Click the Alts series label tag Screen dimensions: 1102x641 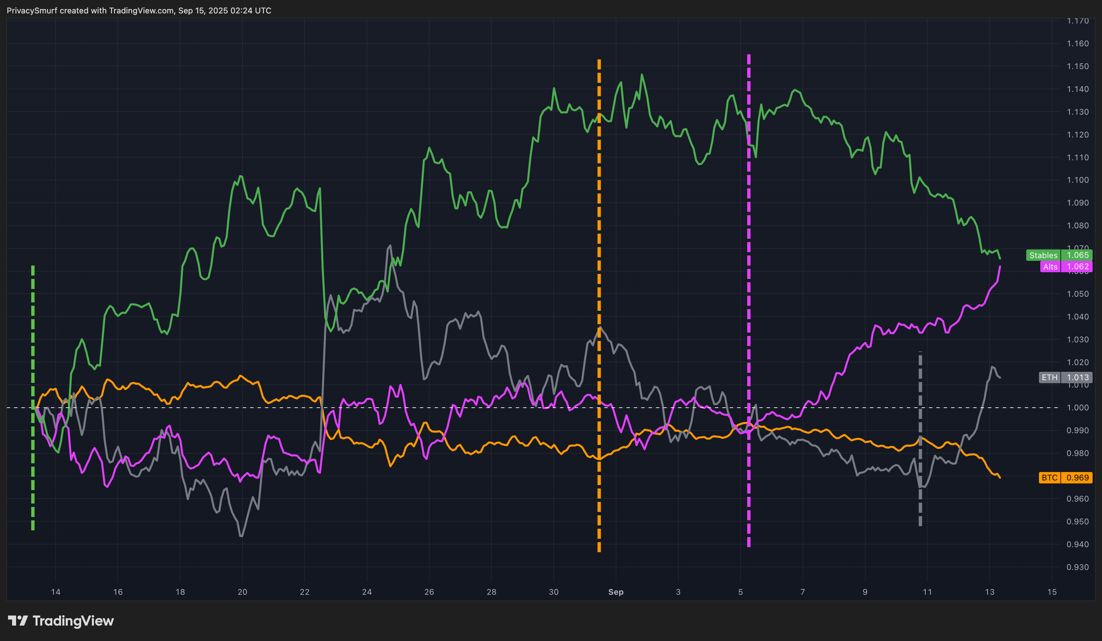tap(1050, 267)
